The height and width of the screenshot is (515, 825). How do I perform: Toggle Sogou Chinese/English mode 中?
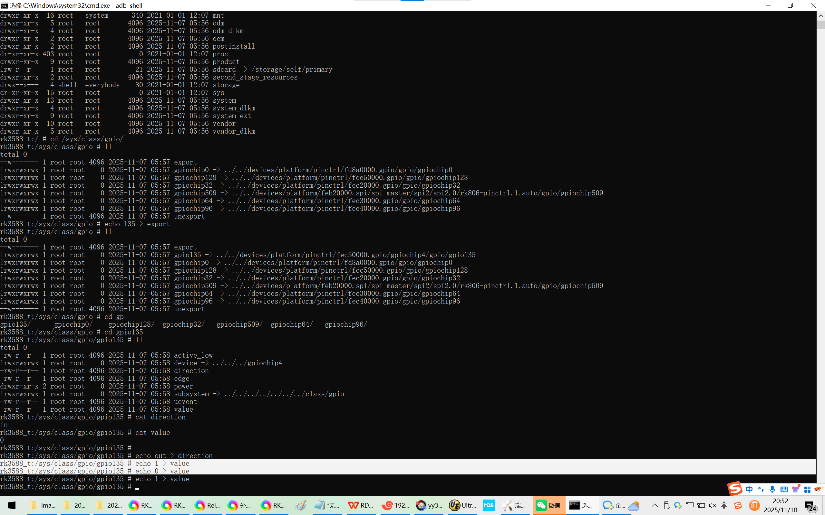749,490
